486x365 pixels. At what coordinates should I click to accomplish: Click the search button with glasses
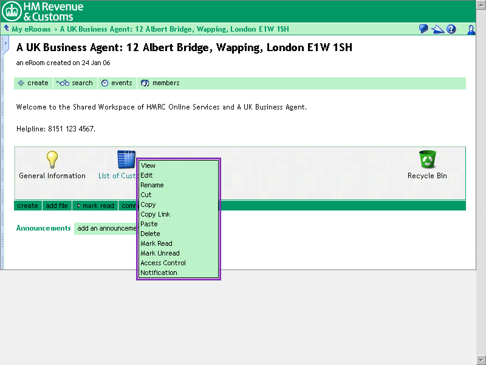pos(75,83)
